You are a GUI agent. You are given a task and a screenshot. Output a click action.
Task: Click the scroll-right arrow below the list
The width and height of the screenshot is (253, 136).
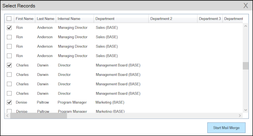point(240,115)
